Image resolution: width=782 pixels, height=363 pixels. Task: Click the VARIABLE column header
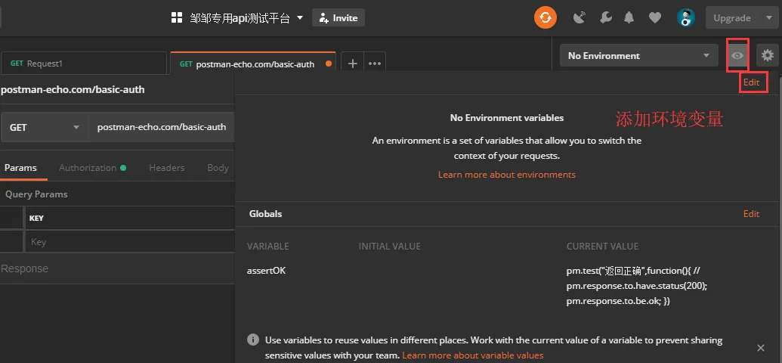[x=267, y=247]
